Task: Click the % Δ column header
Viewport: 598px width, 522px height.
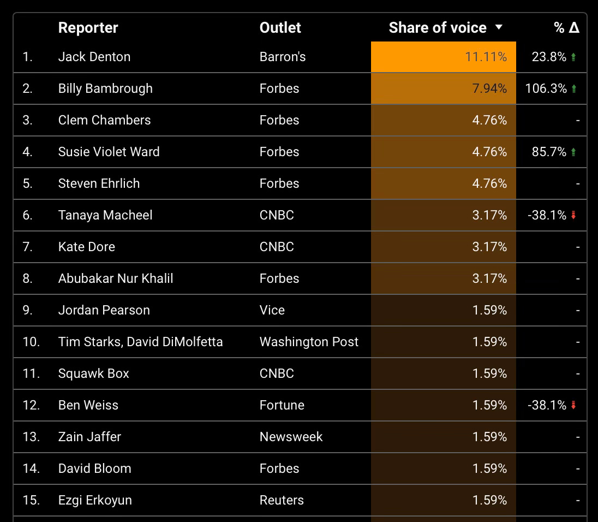Action: click(x=566, y=28)
